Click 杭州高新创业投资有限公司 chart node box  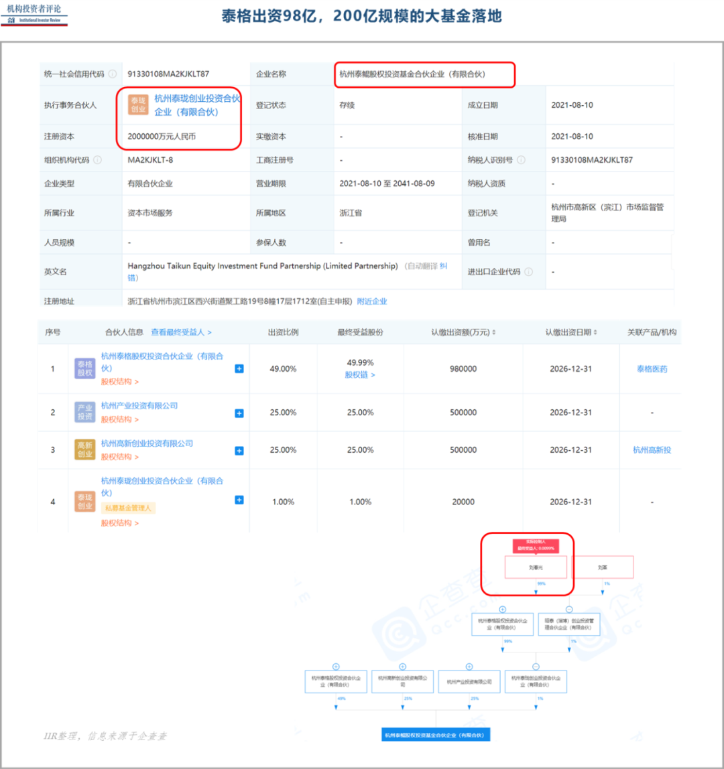point(402,681)
